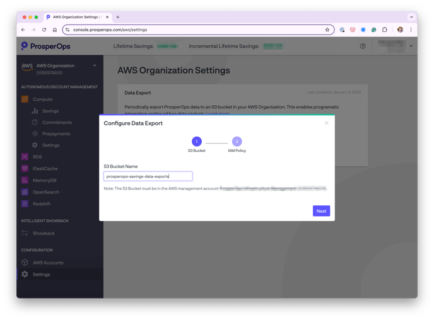Expand the AWS Organization selector chevron
Image resolution: width=434 pixels, height=320 pixels.
click(95, 66)
